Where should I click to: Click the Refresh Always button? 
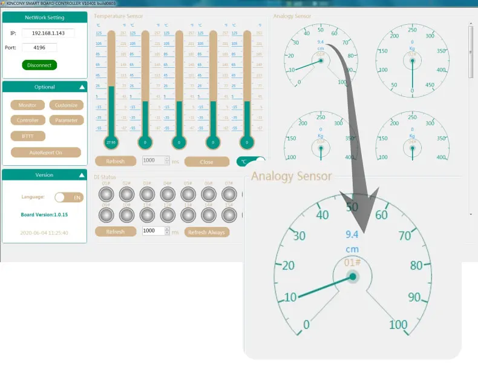pos(207,232)
